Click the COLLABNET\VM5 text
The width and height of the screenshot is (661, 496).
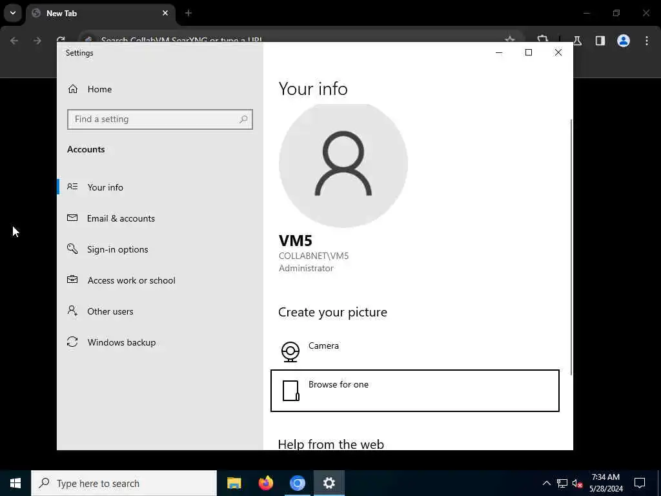coord(314,256)
